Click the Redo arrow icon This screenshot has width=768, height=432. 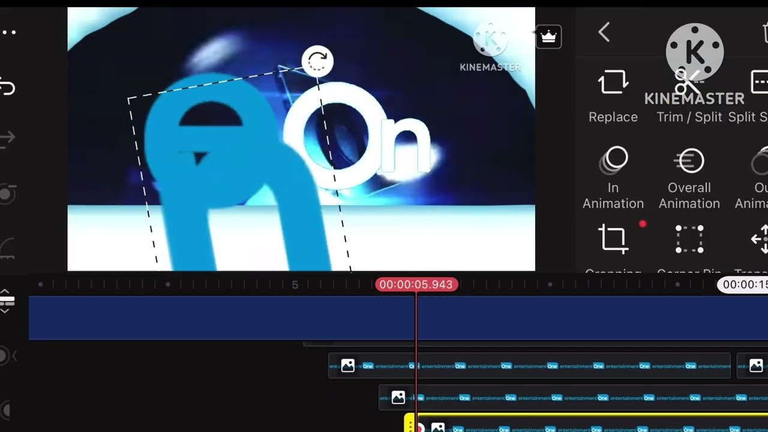7,139
